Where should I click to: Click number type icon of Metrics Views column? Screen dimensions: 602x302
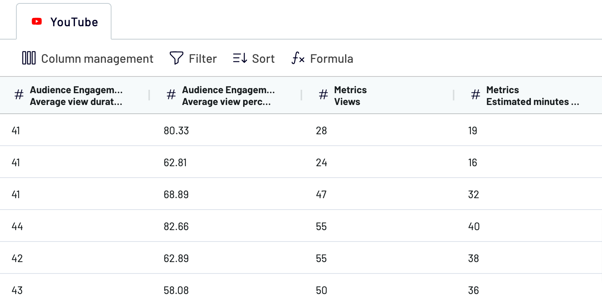[x=323, y=94]
